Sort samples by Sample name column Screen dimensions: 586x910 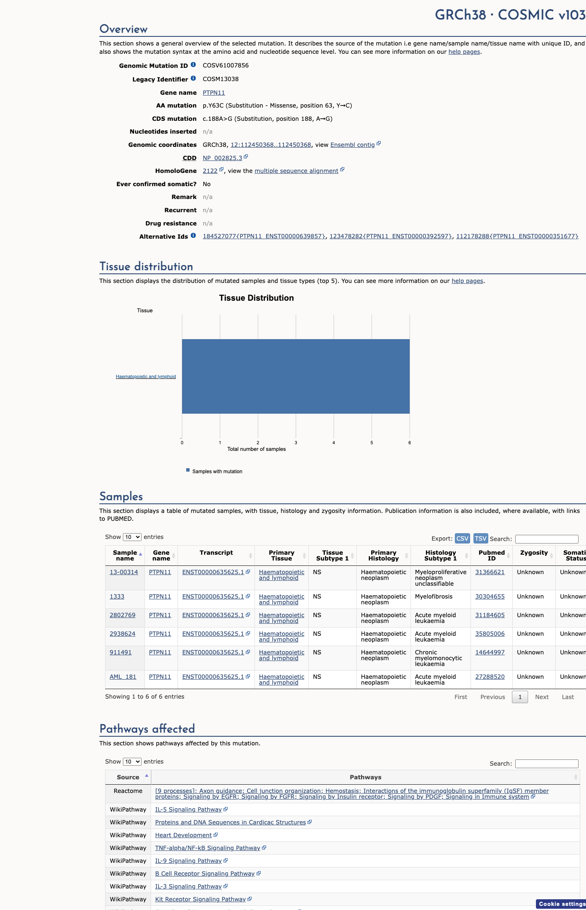tap(125, 556)
